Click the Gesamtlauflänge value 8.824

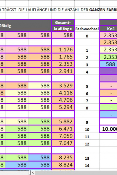[x=63, y=165]
